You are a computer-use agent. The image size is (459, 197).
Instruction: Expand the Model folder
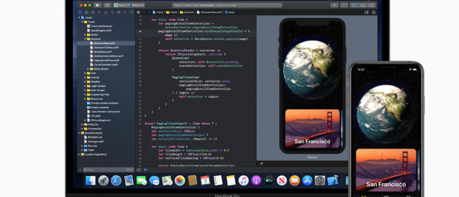(x=85, y=34)
